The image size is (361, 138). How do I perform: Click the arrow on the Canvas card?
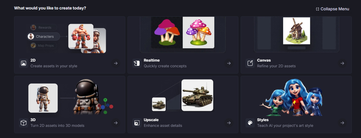tap(342, 63)
